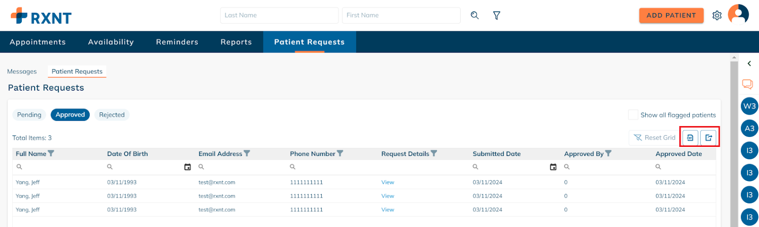
Task: Click the PDF document icon beside Reset Grid
Action: (x=690, y=137)
